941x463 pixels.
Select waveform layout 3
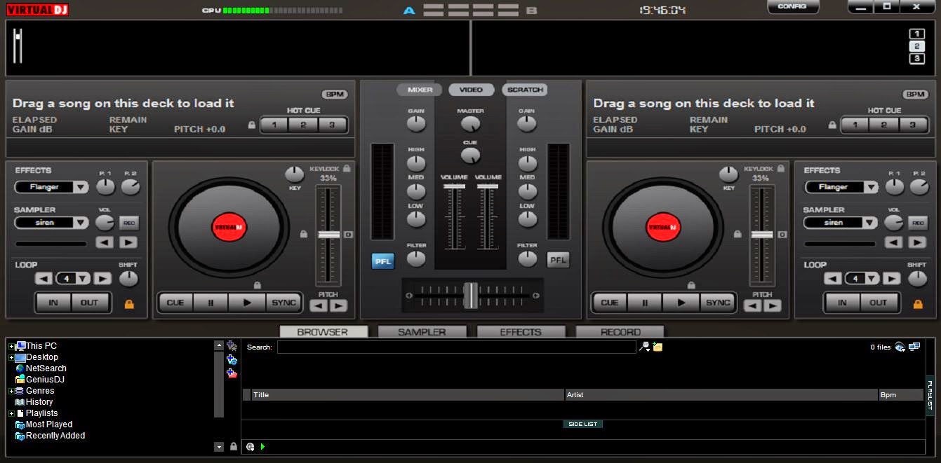point(917,59)
